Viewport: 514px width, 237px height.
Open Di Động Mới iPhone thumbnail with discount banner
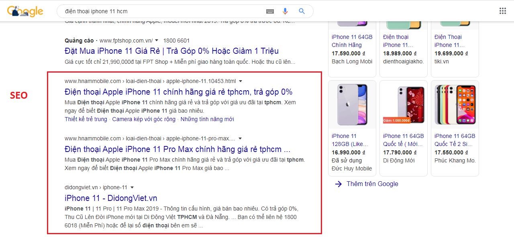pos(404,104)
